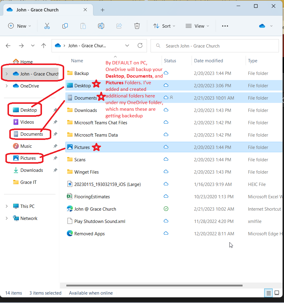This screenshot has height=303, width=284.
Task: Click the pin icon beside sidebar Downloads
Action: (x=55, y=170)
